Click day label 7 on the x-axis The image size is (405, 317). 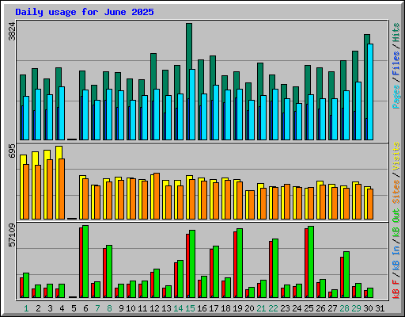[97, 308]
